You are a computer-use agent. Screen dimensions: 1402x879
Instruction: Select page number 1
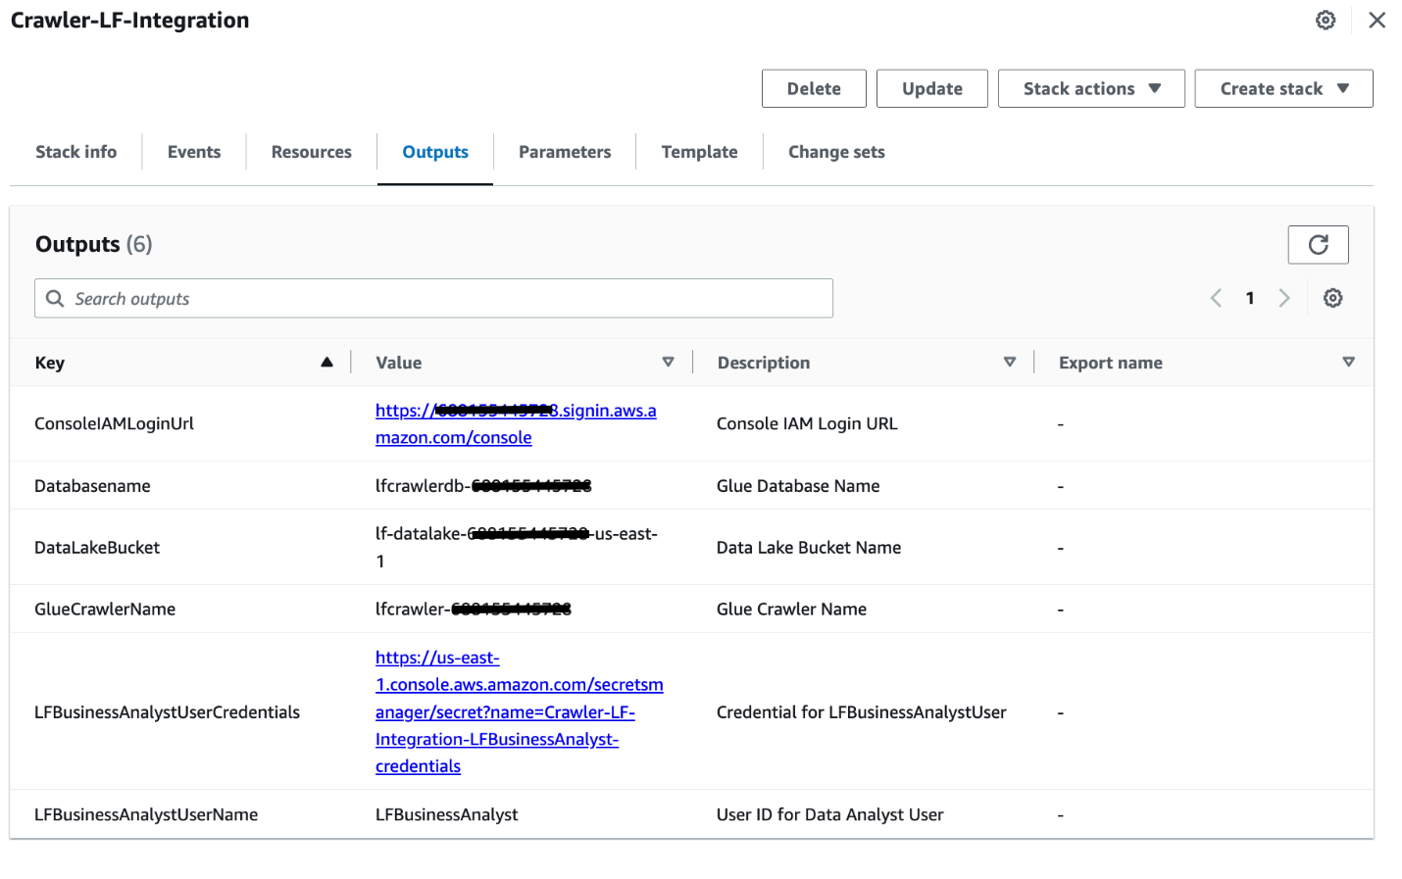click(1250, 298)
